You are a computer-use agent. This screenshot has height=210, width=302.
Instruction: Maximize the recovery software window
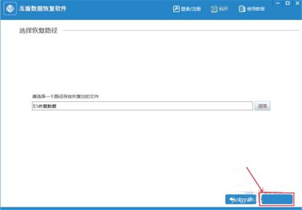click(287, 3)
